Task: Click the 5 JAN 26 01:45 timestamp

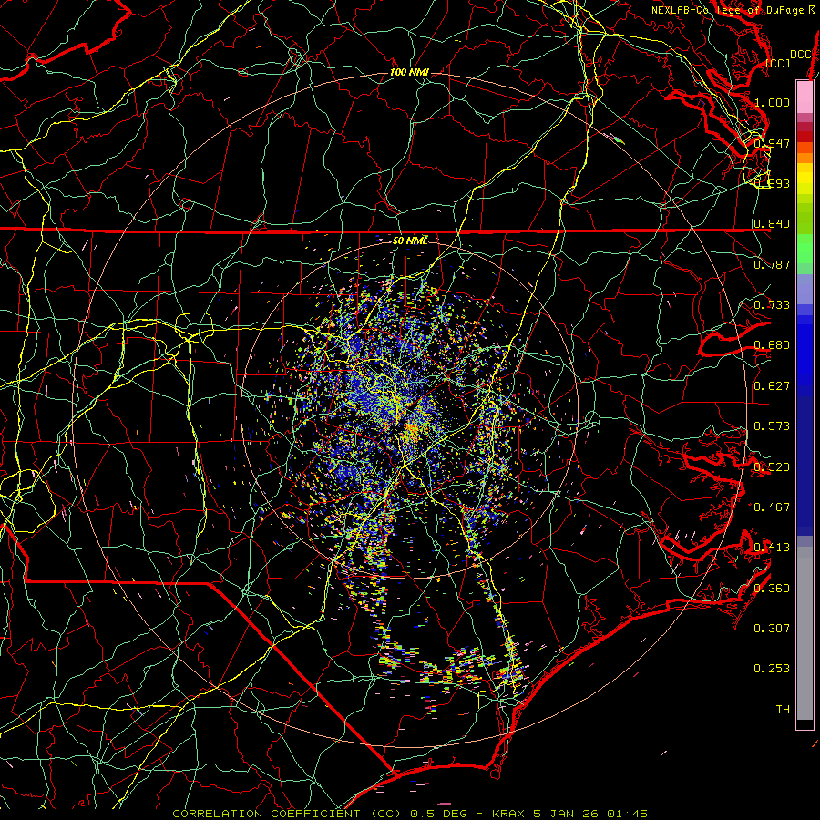Action: click(x=590, y=814)
